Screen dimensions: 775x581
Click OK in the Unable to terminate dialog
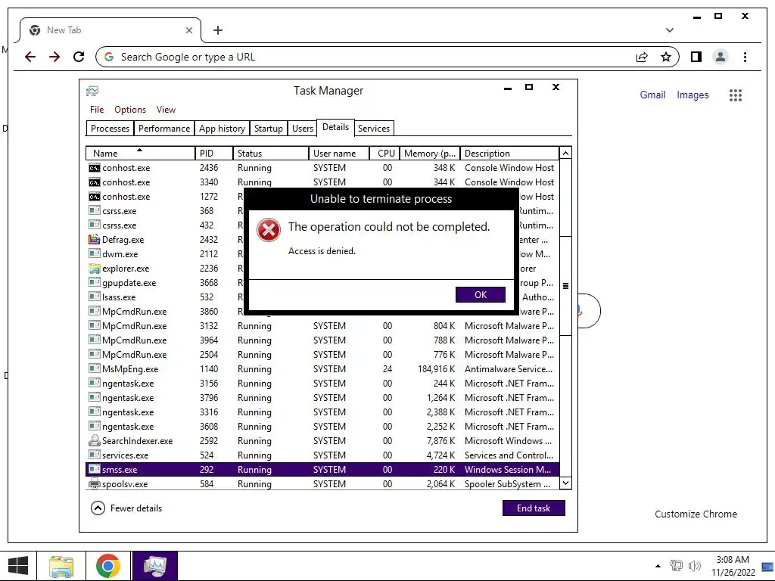point(480,294)
